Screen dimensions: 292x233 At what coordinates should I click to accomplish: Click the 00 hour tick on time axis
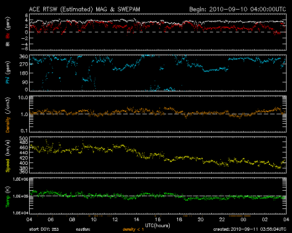pyautogui.click(x=243, y=219)
